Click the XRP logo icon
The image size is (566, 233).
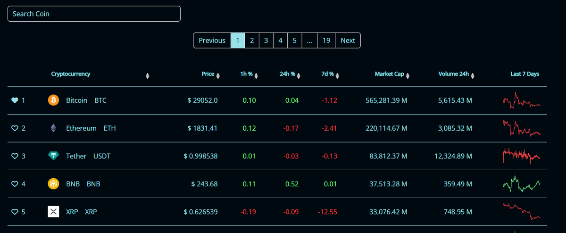(x=53, y=212)
